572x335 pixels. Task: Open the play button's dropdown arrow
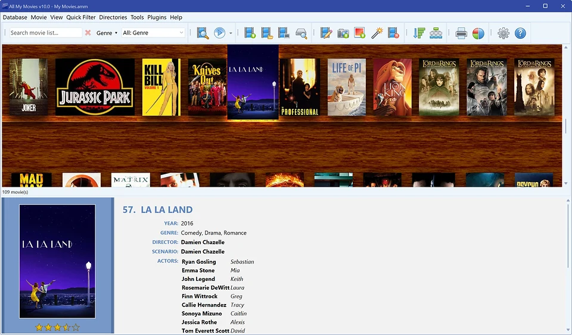click(231, 33)
